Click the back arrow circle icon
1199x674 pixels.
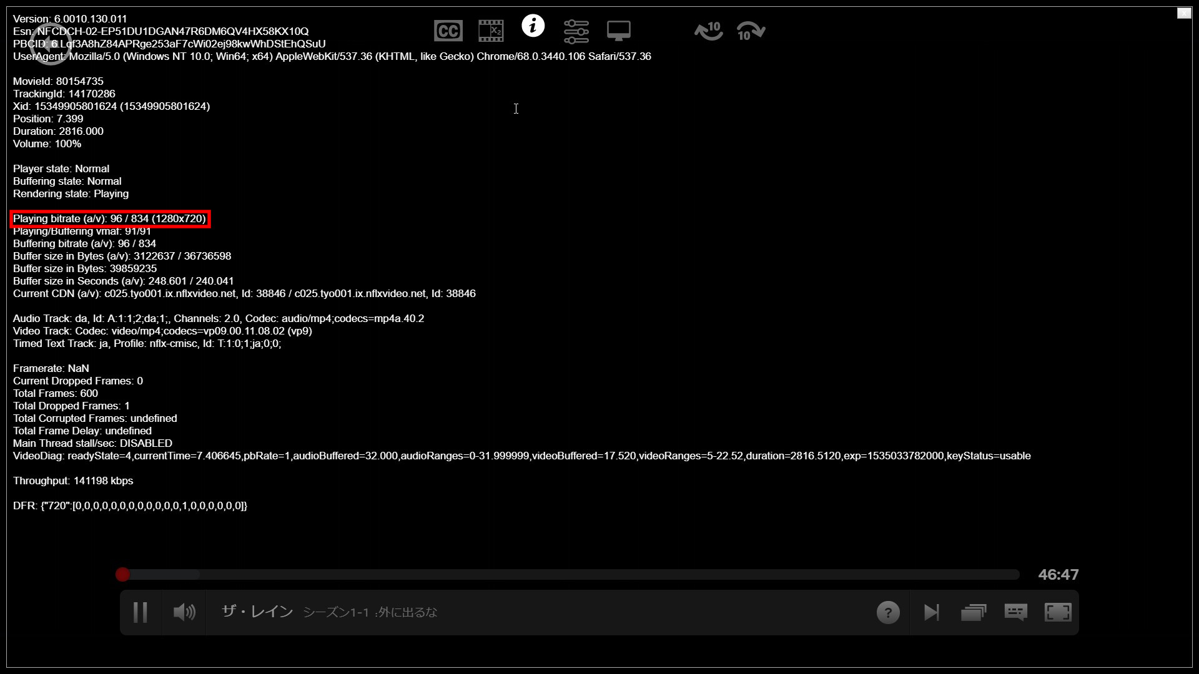[50, 44]
